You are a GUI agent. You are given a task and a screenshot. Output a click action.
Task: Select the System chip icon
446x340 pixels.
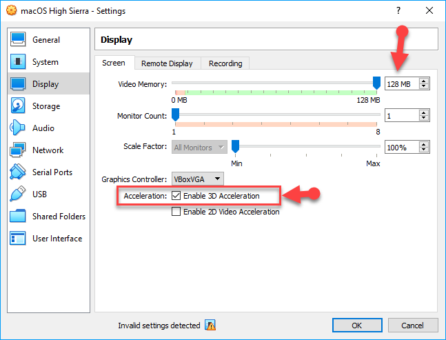pyautogui.click(x=19, y=62)
